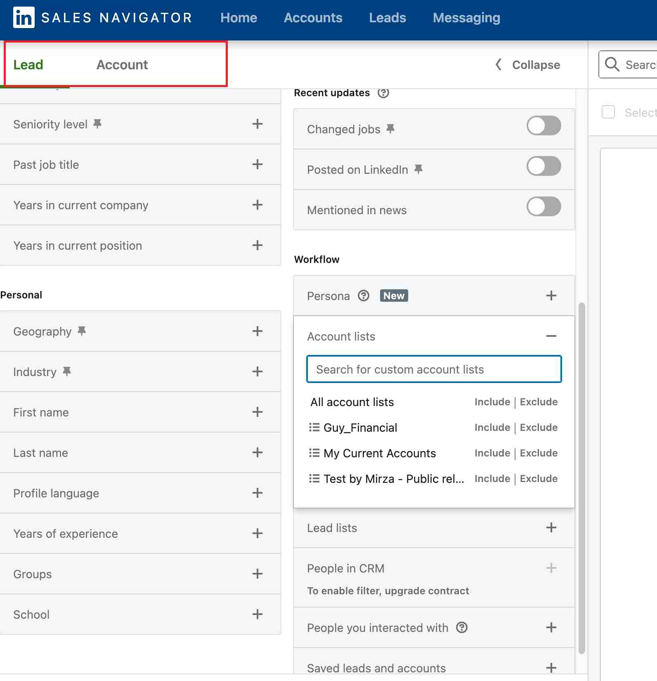
Task: Expand the Years of experience filter
Action: click(x=258, y=533)
